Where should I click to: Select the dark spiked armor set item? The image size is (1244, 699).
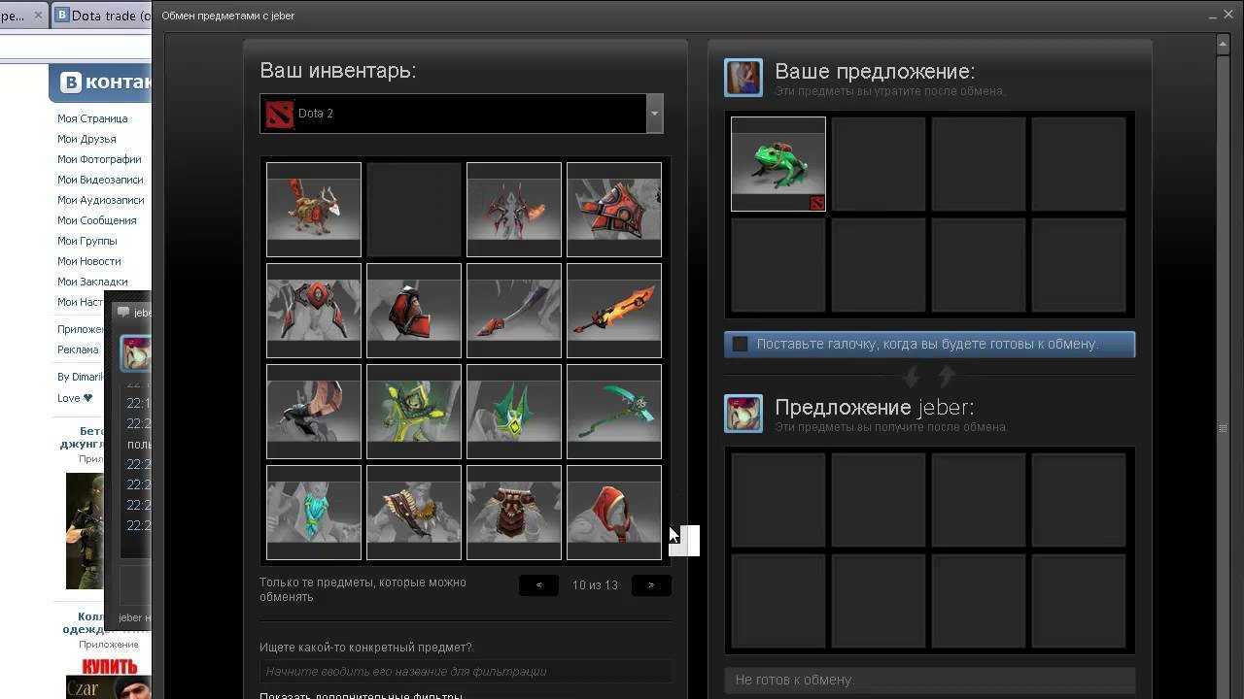[x=514, y=210]
